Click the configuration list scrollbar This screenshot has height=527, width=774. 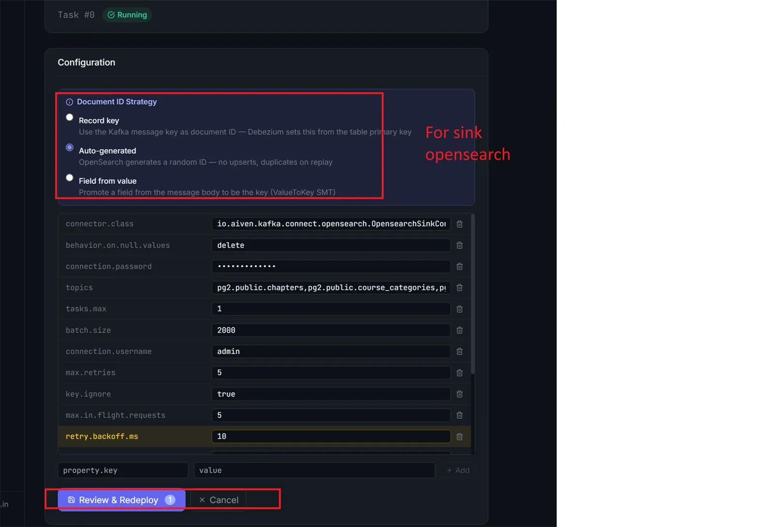[x=473, y=294]
